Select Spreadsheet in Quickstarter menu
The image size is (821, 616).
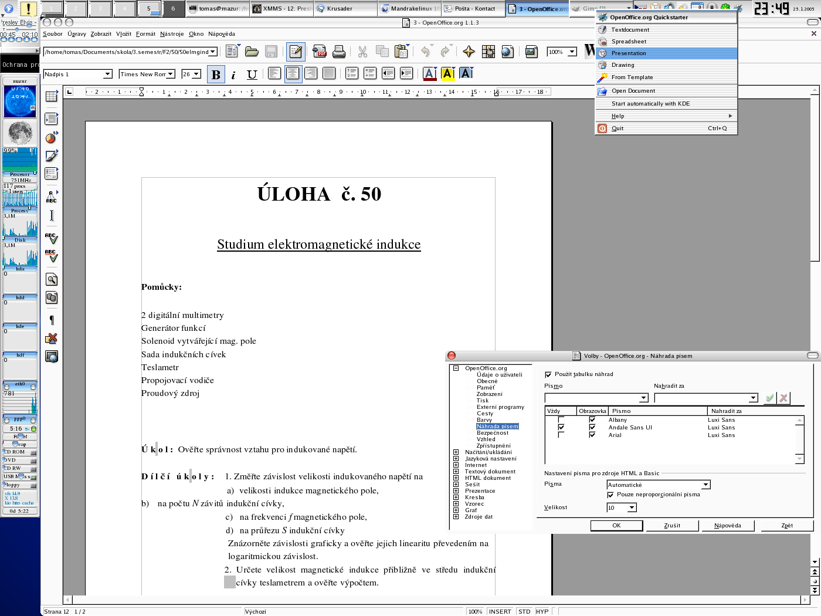[x=629, y=42]
